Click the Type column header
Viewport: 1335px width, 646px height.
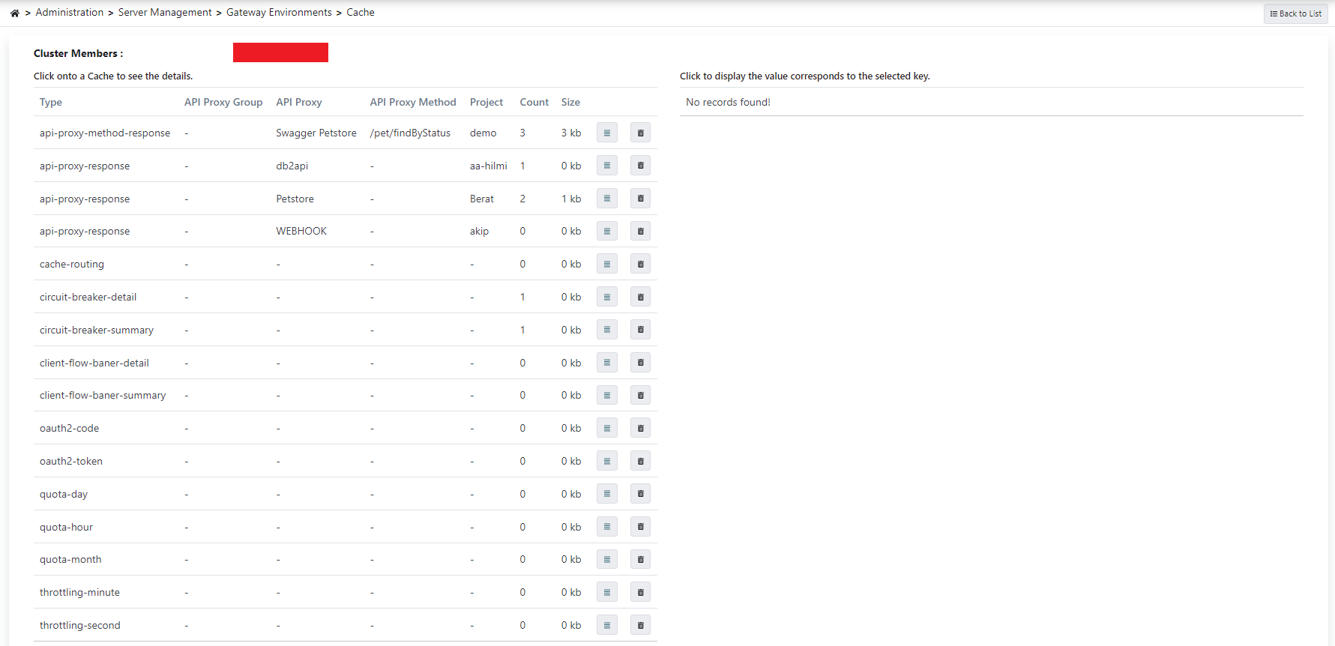coord(51,102)
